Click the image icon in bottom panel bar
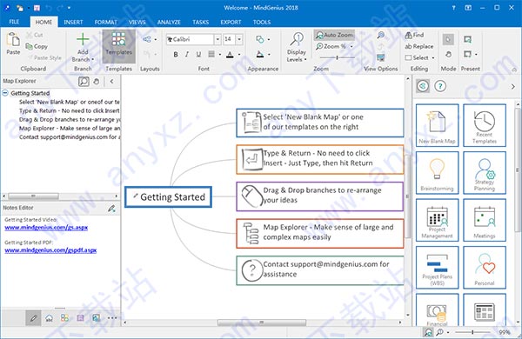This screenshot has height=339, width=522. tap(97, 318)
